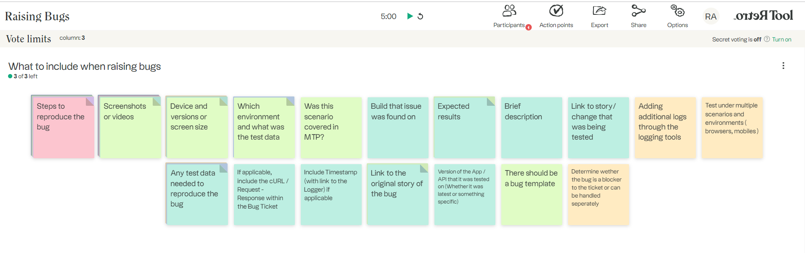The width and height of the screenshot is (805, 253).
Task: Open Action points
Action: pos(556,16)
